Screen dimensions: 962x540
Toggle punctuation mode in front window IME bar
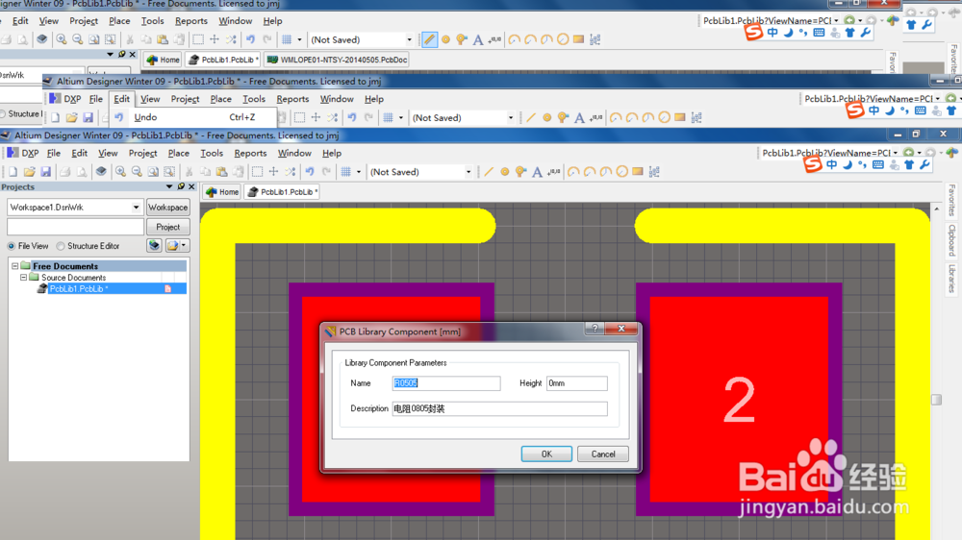[x=862, y=165]
